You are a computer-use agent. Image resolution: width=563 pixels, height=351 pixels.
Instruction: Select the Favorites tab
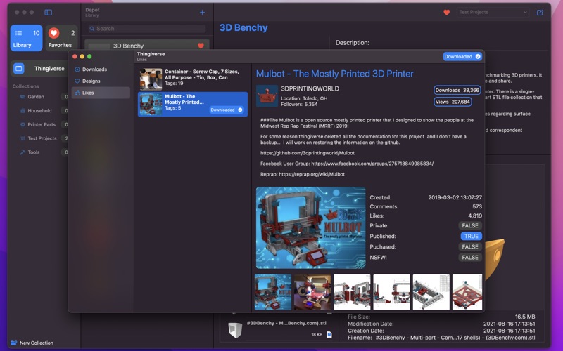(x=61, y=38)
